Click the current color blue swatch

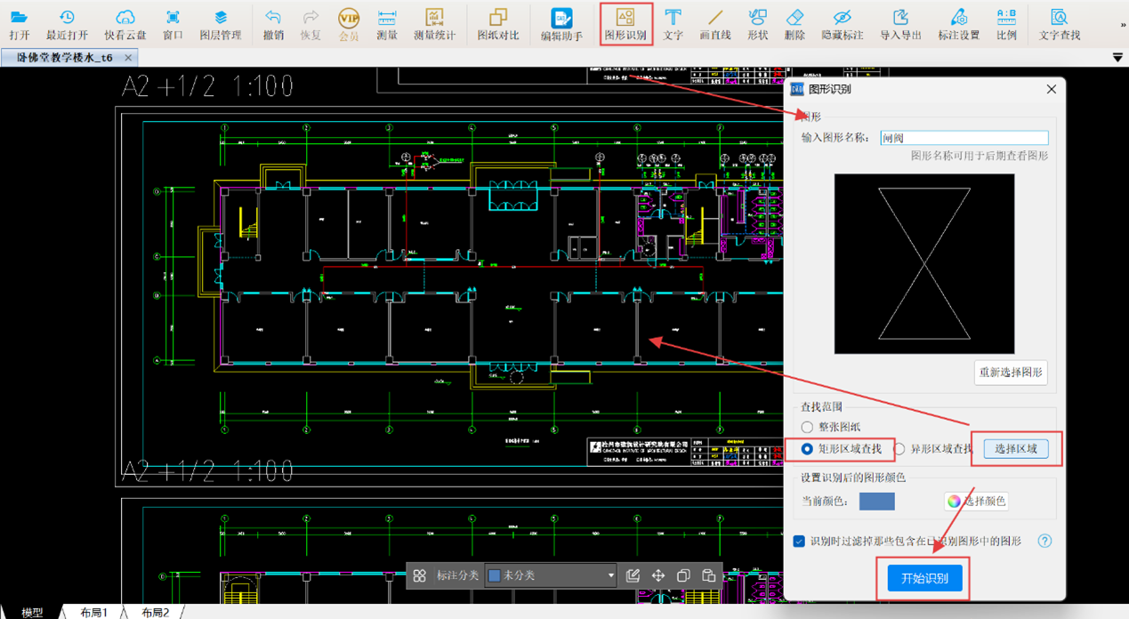[876, 501]
